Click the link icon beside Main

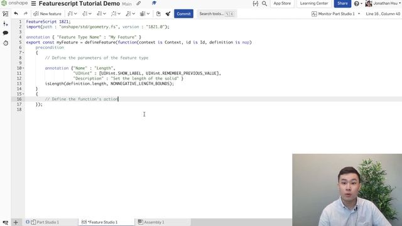pyautogui.click(x=138, y=3)
